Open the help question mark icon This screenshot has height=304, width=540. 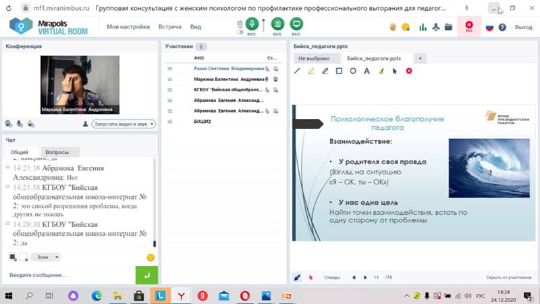[x=502, y=27]
